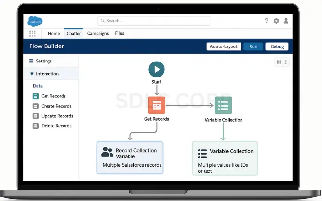This screenshot has width=322, height=201.
Task: Click the list icon in Variable Collection card
Action: 203,154
